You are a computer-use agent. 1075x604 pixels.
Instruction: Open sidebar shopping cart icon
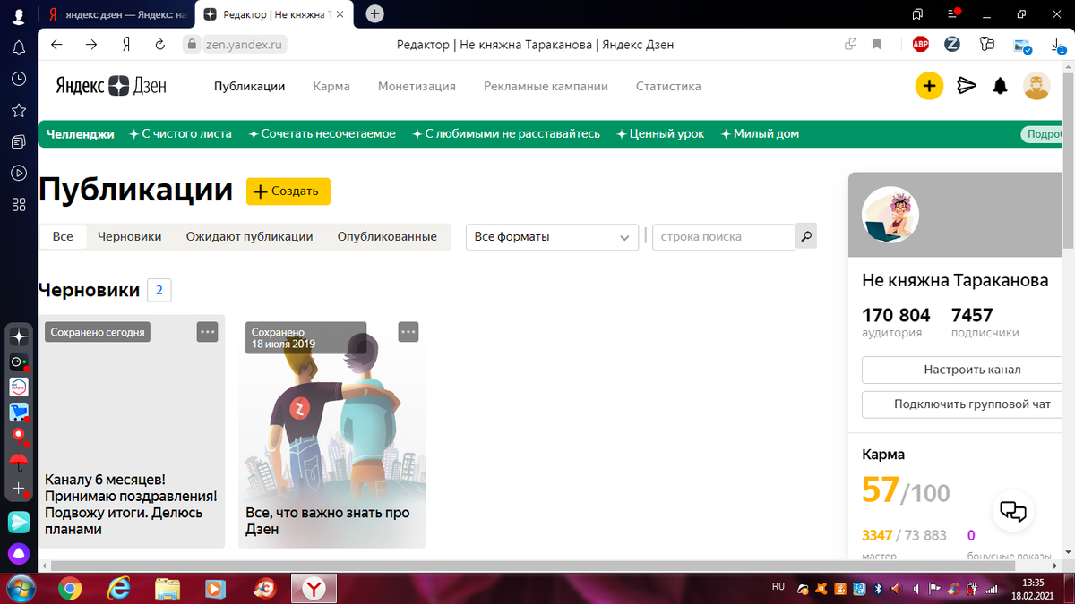(18, 413)
